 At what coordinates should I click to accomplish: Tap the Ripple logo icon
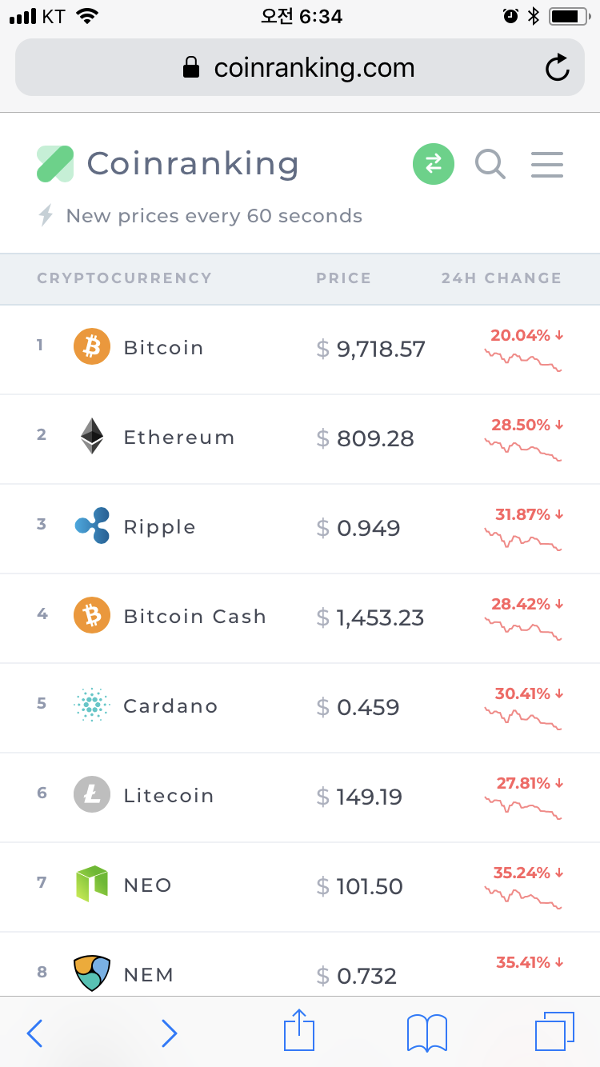pos(92,526)
